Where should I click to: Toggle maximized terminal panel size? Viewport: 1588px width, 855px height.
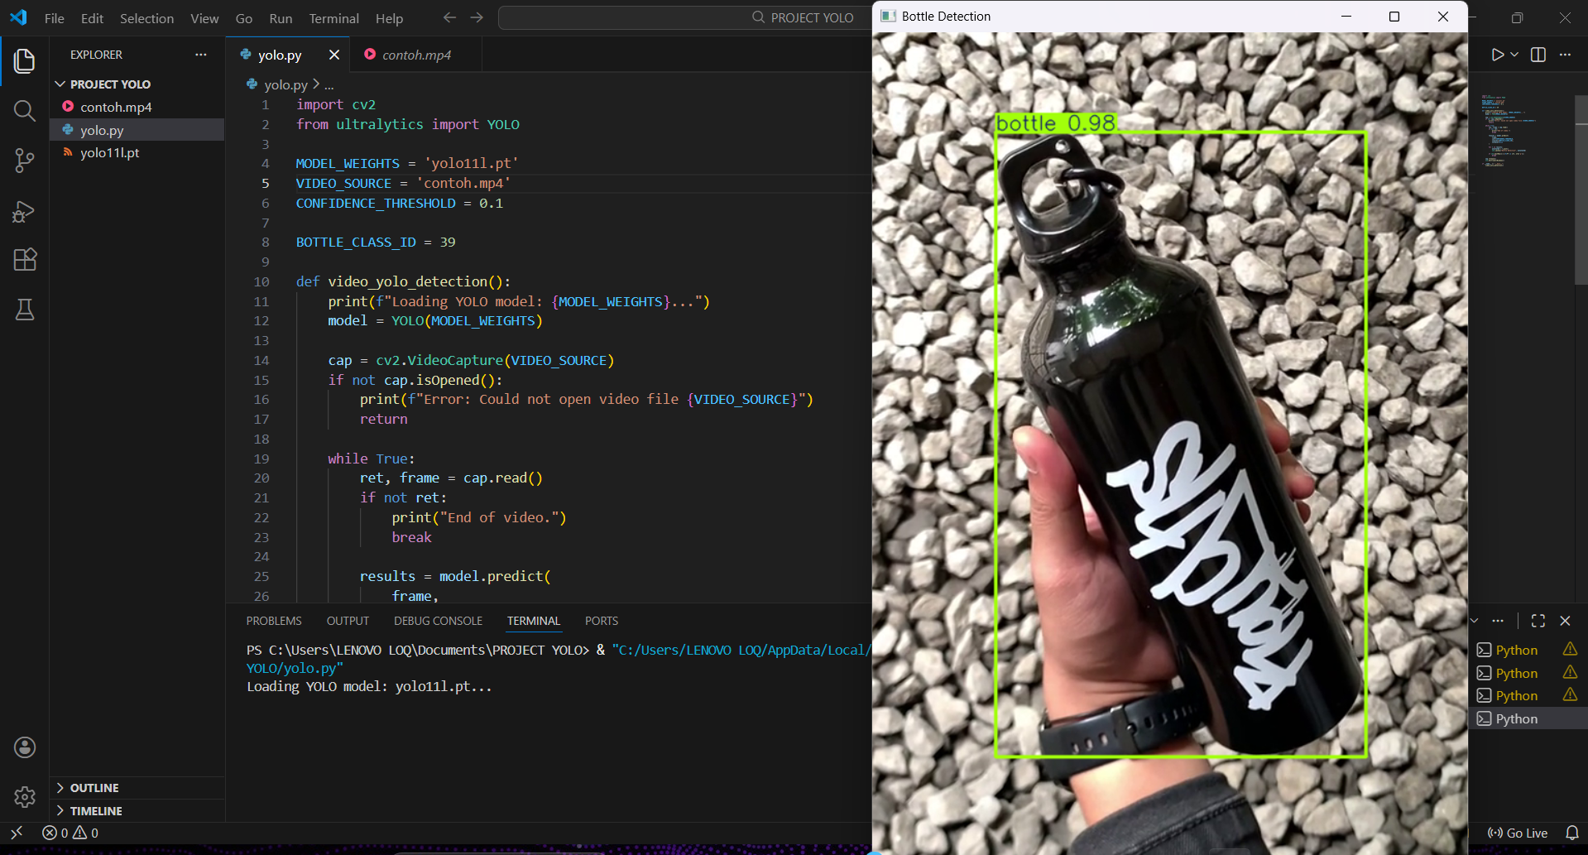click(1538, 621)
